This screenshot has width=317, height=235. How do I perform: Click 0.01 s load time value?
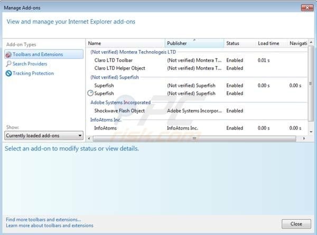tap(264, 60)
